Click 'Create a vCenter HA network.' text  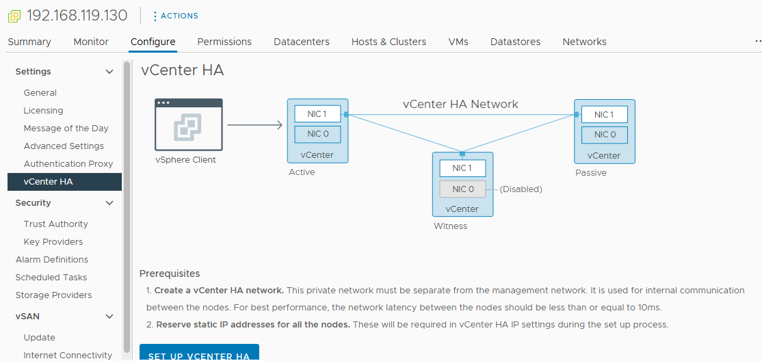(x=219, y=291)
